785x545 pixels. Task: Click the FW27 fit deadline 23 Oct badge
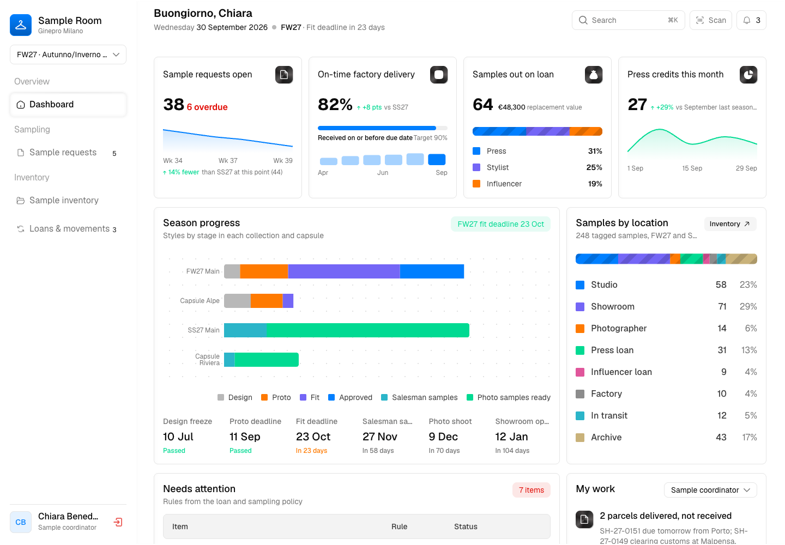[x=500, y=224]
